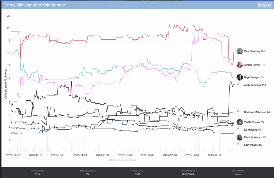This screenshot has height=178, width=274.
Task: Click Nigel Farage's avatar photo
Action: coord(240,77)
